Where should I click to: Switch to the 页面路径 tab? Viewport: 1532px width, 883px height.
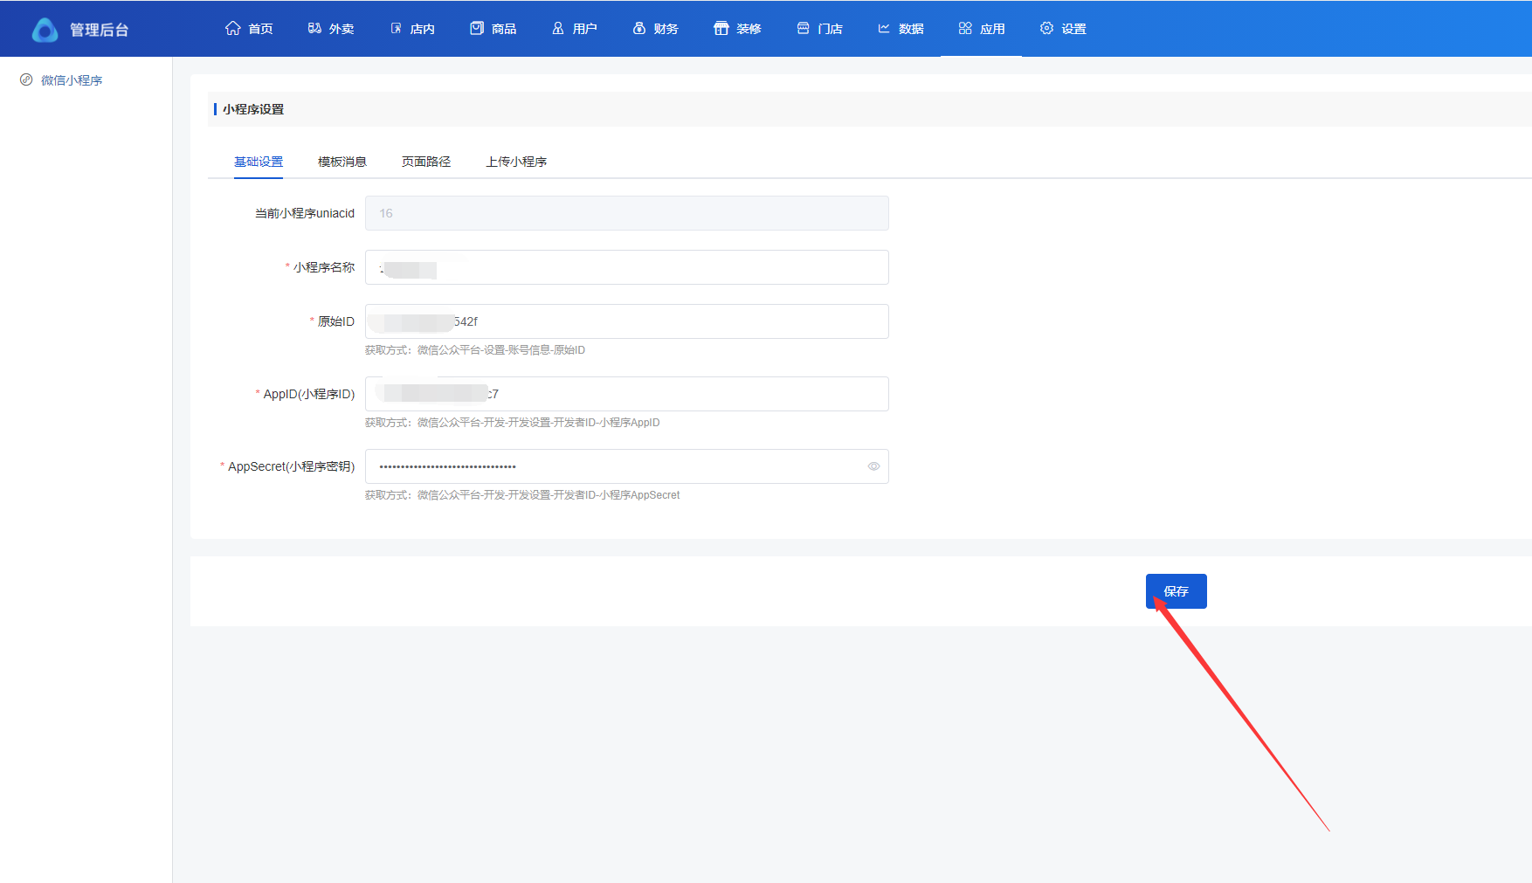(x=426, y=162)
